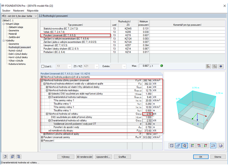Show view in X direction icon
228x168 pixels.
pyautogui.click(x=192, y=145)
